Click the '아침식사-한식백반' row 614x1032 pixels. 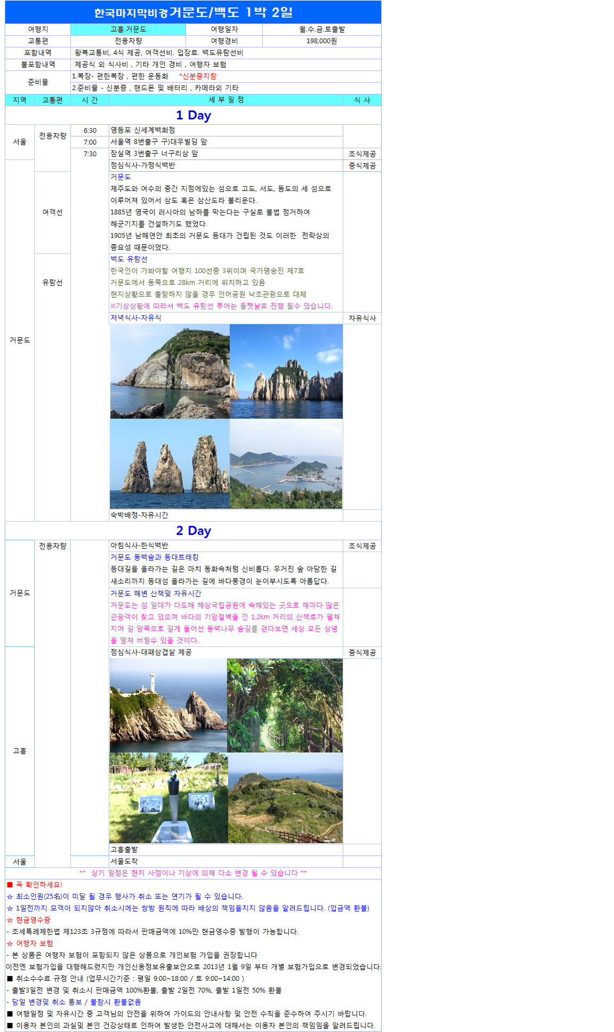click(x=226, y=546)
